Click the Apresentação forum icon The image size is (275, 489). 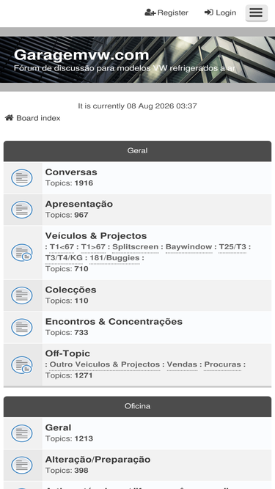tap(22, 210)
